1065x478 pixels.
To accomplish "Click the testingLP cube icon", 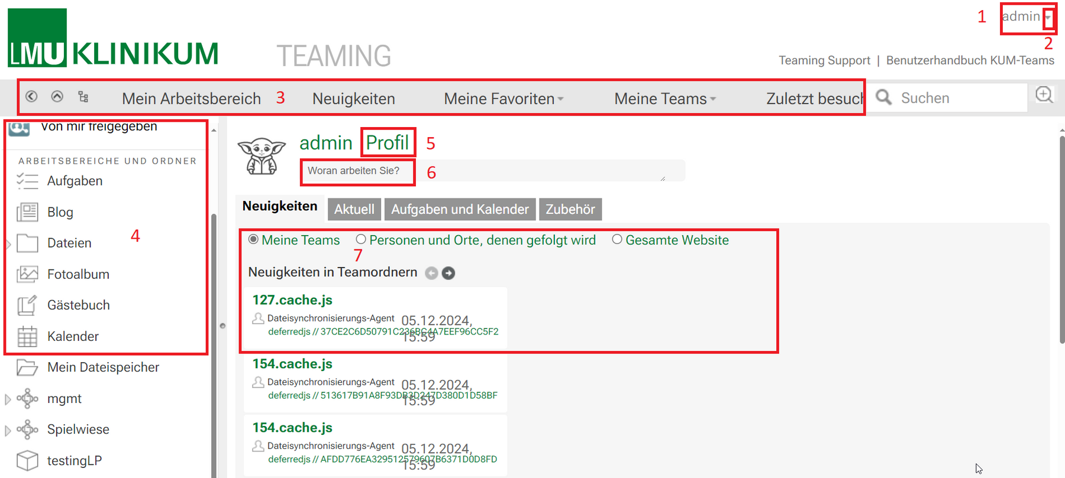I will tap(27, 460).
